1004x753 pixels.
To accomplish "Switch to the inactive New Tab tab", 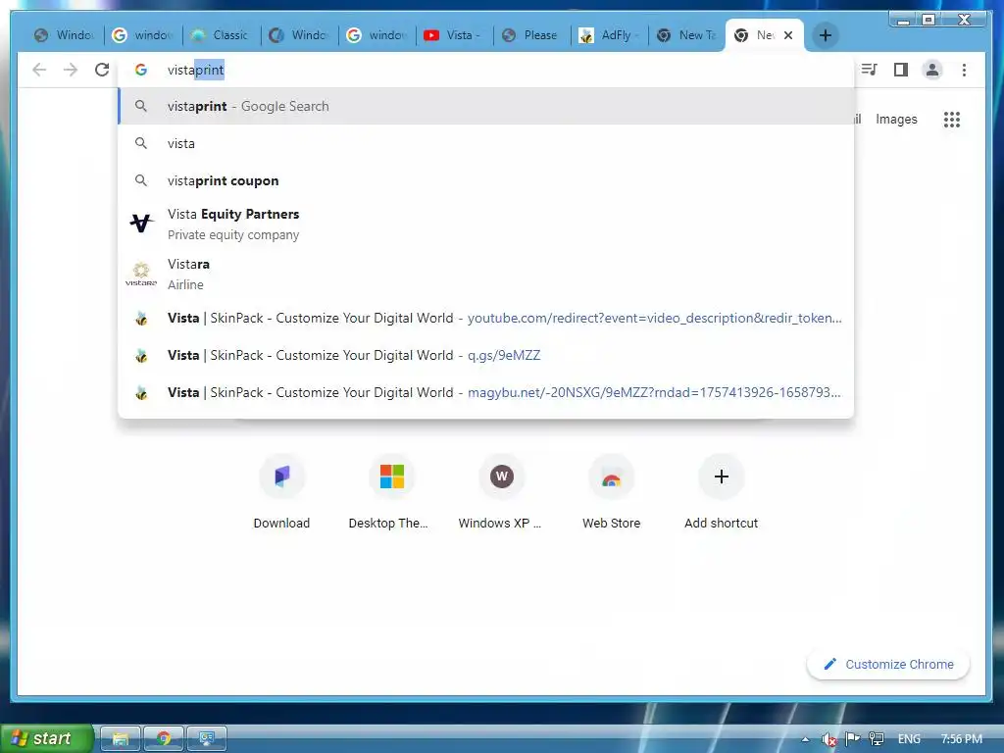I will [687, 35].
